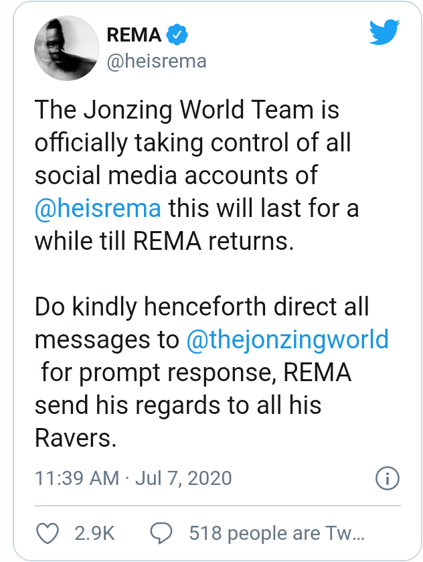Open the @heisrema handle below the name

tap(157, 62)
